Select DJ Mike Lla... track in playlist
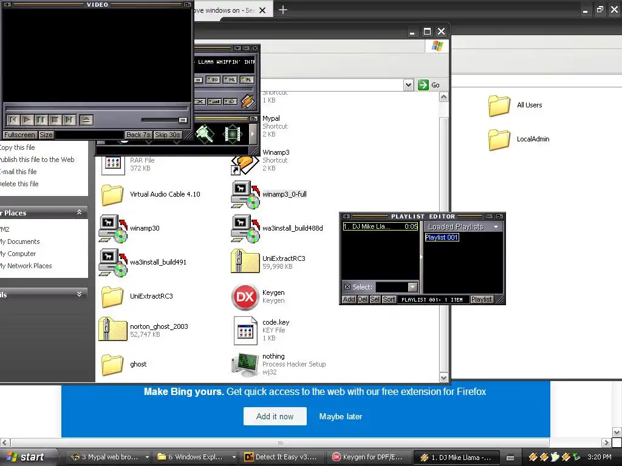This screenshot has width=622, height=466. click(380, 227)
